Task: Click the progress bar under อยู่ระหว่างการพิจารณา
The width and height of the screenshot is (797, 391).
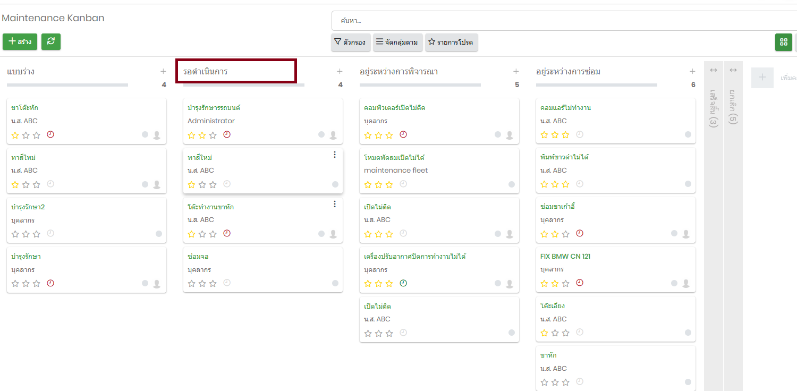Action: 420,85
